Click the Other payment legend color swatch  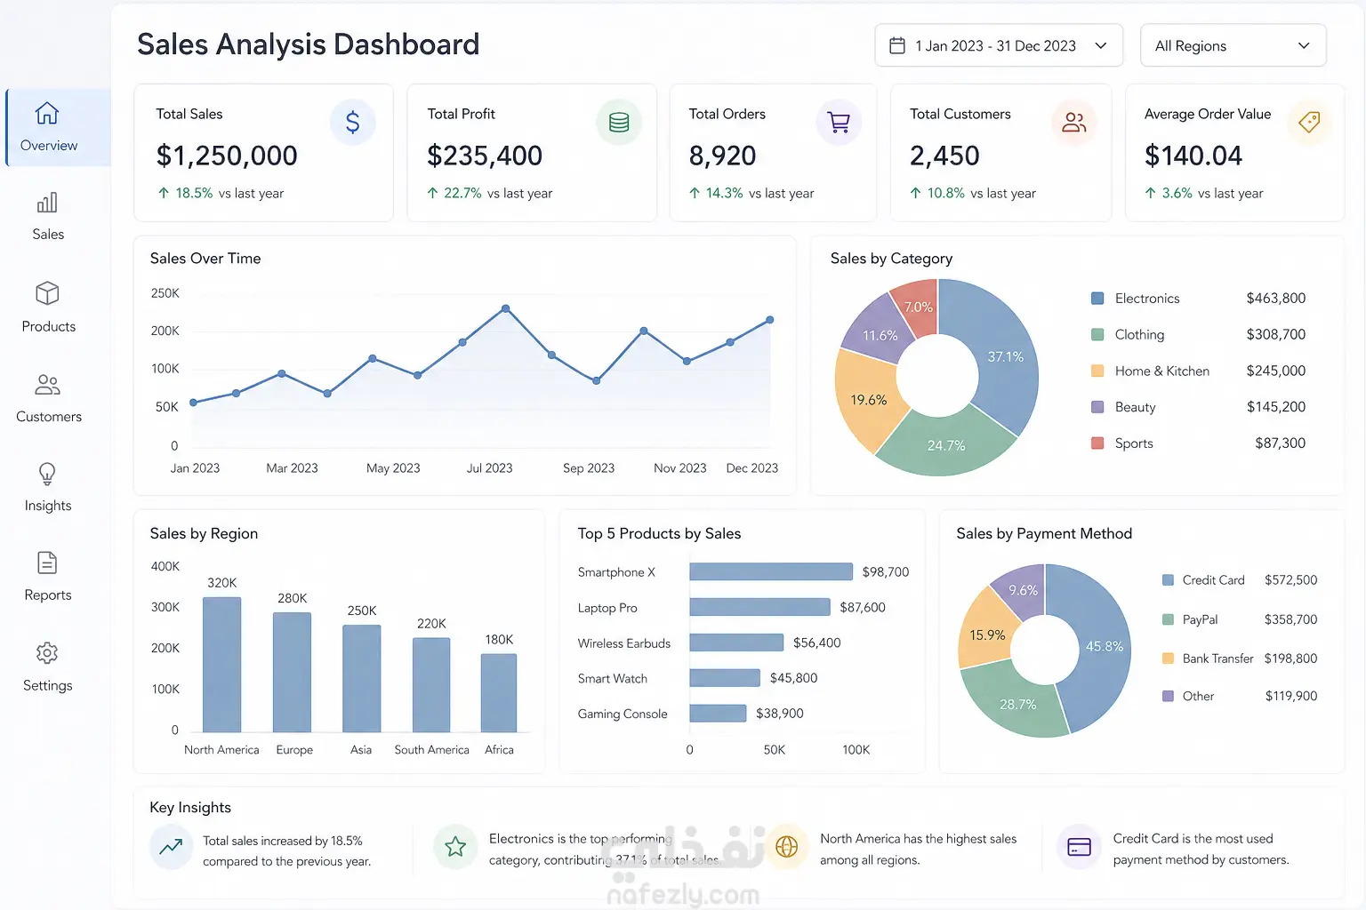click(1168, 696)
